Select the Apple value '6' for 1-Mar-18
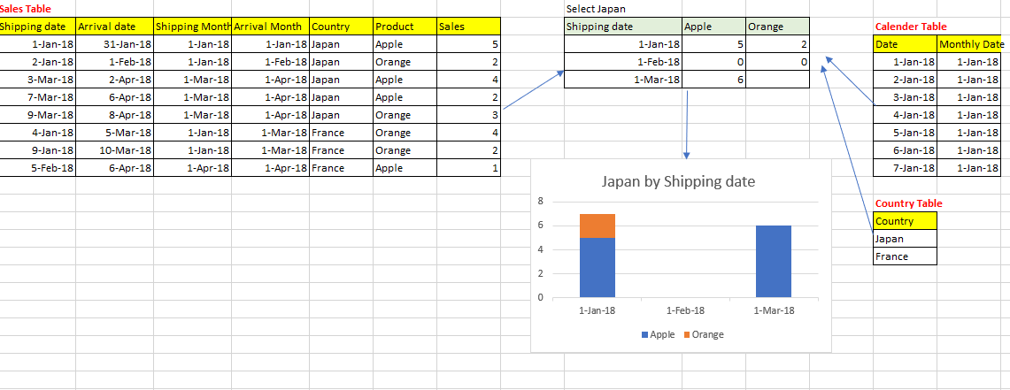The image size is (1010, 390). click(x=713, y=80)
